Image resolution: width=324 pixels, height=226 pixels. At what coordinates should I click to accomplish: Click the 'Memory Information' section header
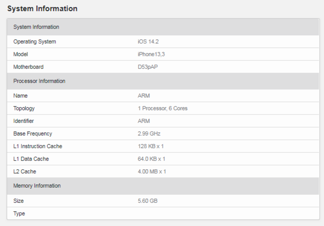pyautogui.click(x=163, y=186)
